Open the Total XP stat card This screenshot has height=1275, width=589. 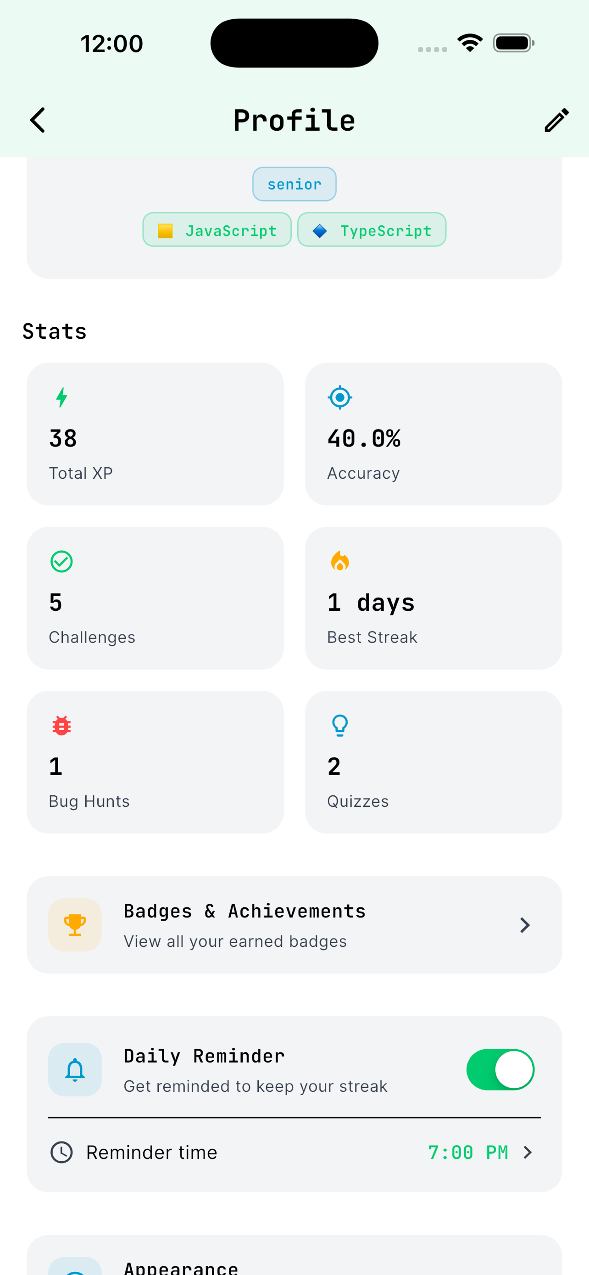pos(155,434)
